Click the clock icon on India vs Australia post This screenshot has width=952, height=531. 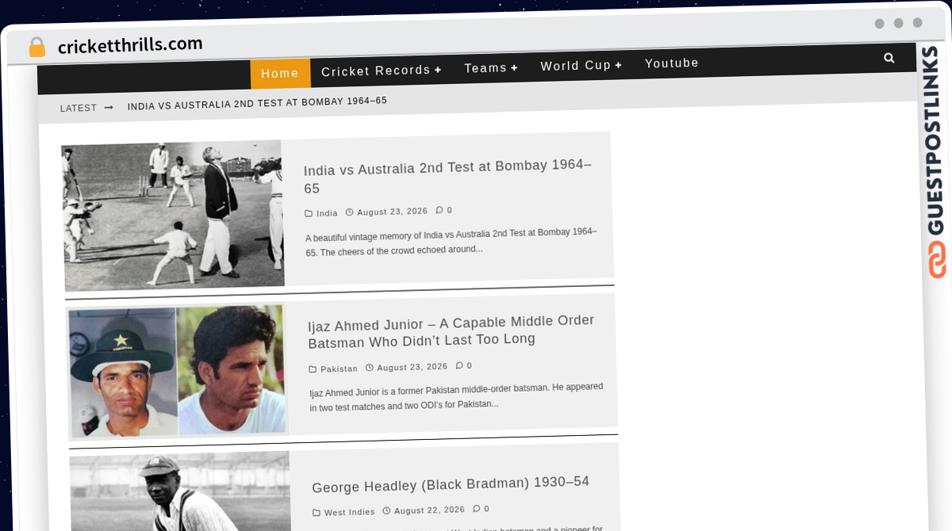coord(349,212)
